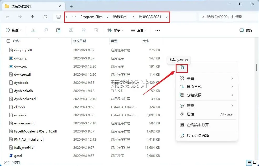Choose 属性 in context menu

[207, 114]
